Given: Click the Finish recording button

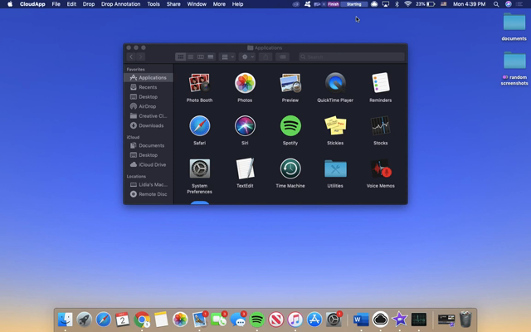Looking at the screenshot, I should coord(333,4).
